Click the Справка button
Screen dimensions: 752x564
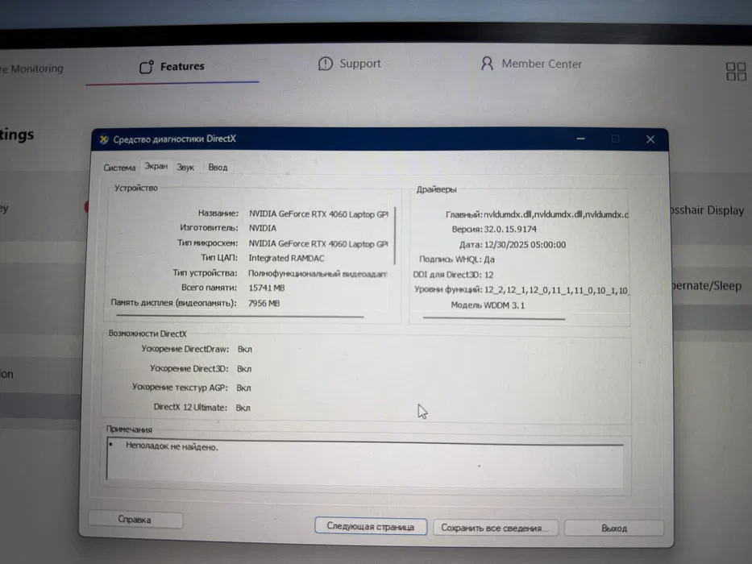pos(135,520)
